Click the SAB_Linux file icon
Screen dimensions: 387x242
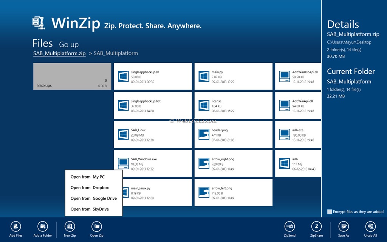tap(123, 135)
